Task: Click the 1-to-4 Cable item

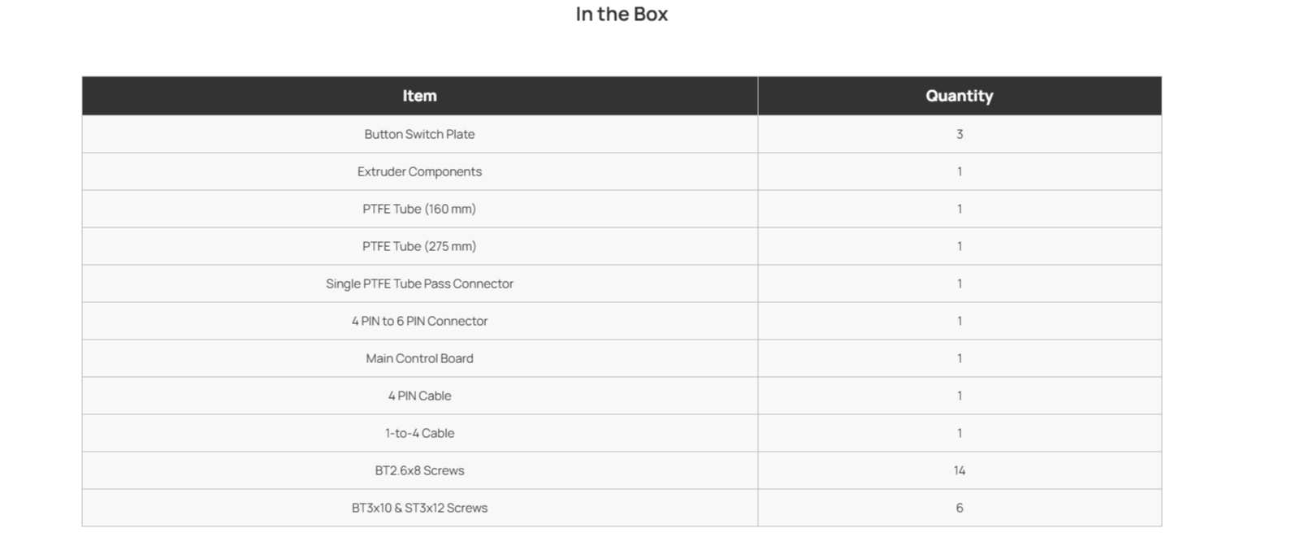Action: 419,433
